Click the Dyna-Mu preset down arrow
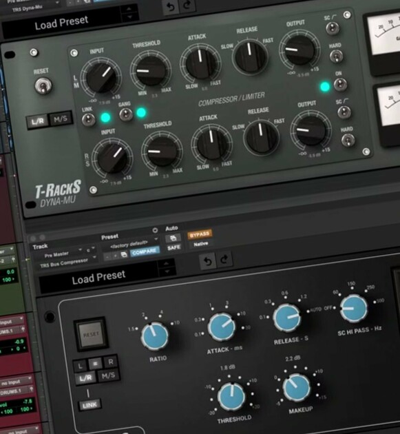 coord(129,17)
